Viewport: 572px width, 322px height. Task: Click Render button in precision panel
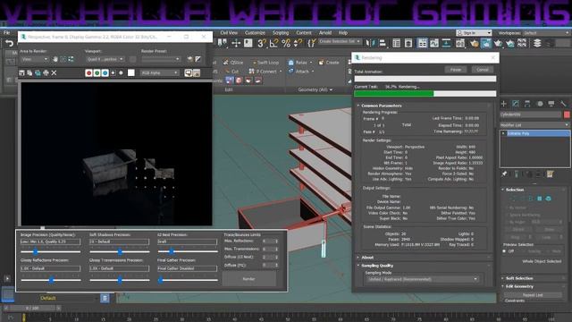tap(249, 279)
